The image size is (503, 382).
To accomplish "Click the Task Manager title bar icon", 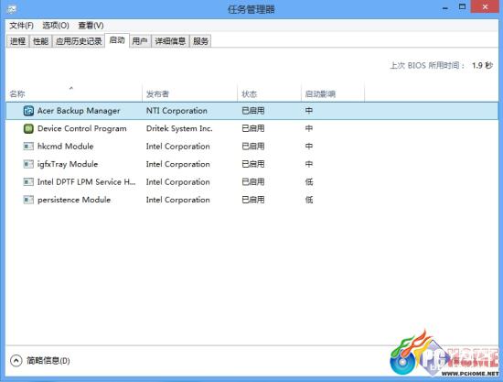I will tap(12, 9).
